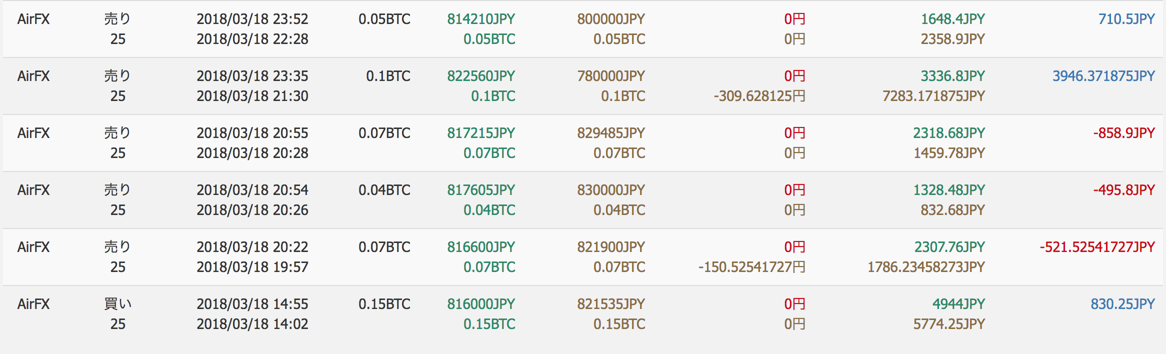Click the -309.628125円 swap value
1166x354 pixels.
pyautogui.click(x=759, y=96)
